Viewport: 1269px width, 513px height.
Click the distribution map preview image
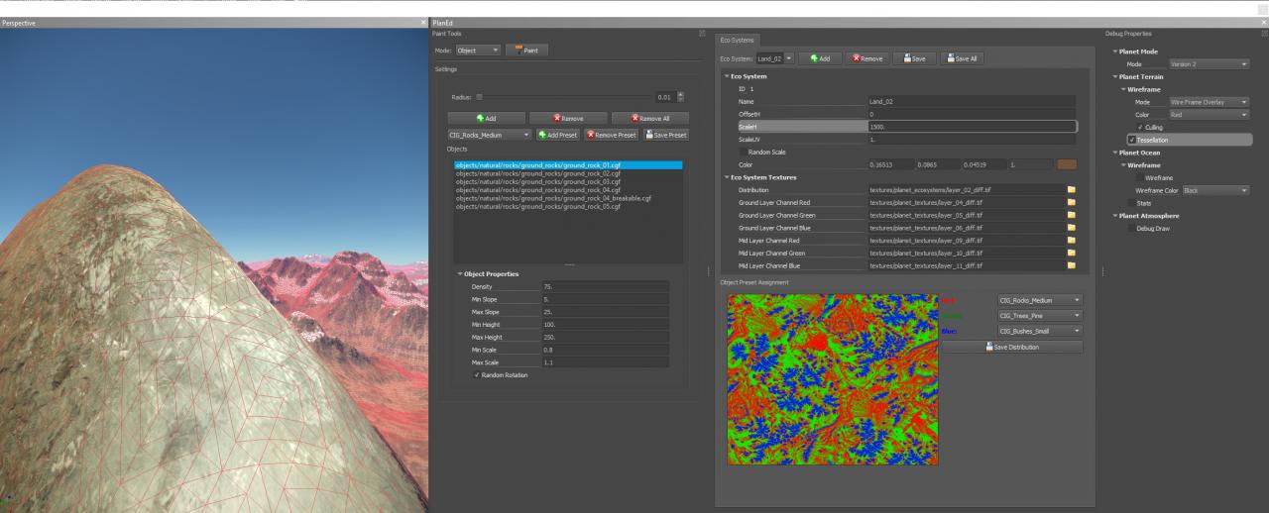[832, 379]
